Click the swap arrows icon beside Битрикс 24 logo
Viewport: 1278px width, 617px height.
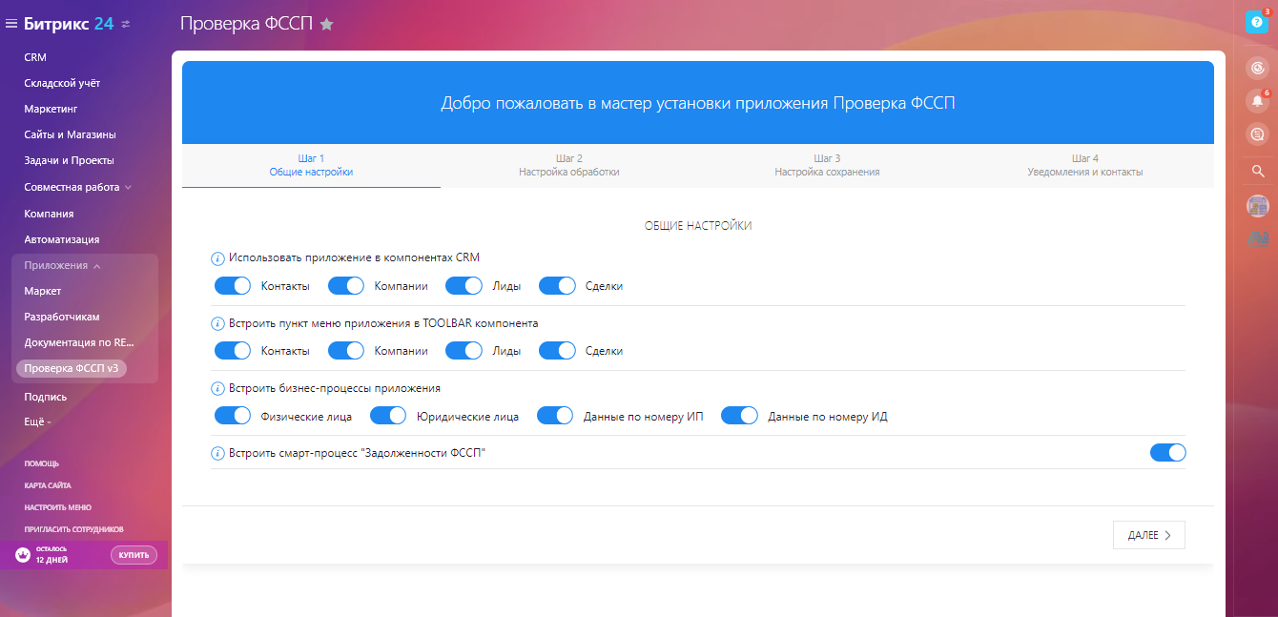pyautogui.click(x=126, y=24)
